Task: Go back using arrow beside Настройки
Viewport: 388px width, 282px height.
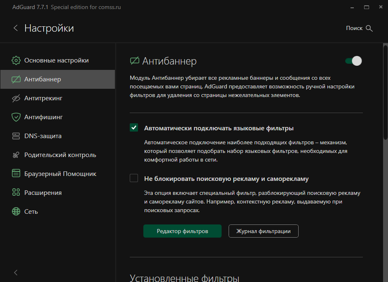Action: [16, 28]
